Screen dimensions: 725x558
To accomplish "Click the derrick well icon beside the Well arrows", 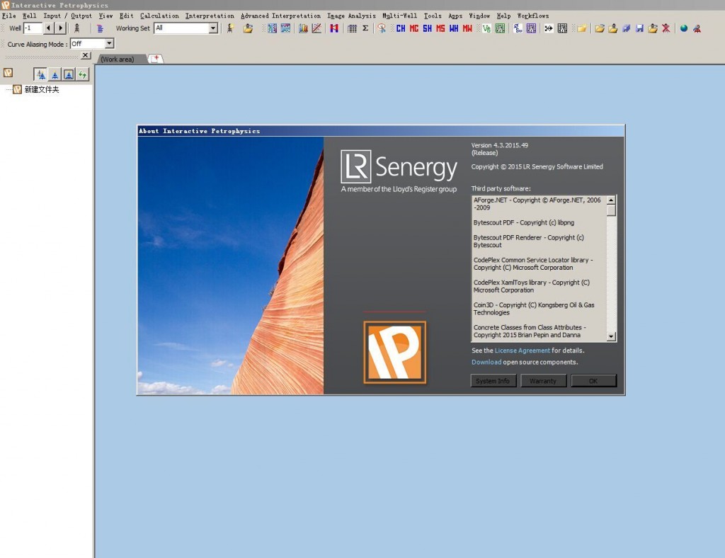I will pos(76,28).
